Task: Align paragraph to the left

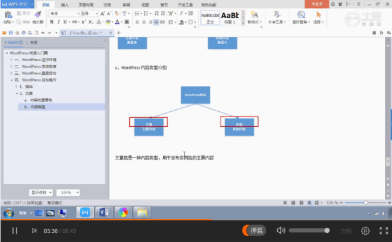Action: [138, 22]
